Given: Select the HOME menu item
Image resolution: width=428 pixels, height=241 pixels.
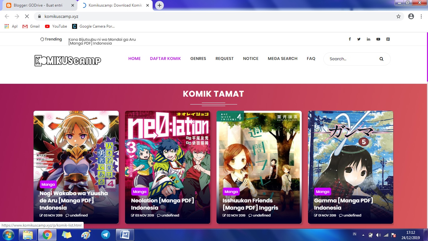Looking at the screenshot, I should (134, 59).
